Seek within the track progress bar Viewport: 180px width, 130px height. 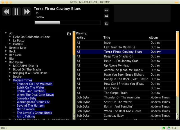coord(67,23)
